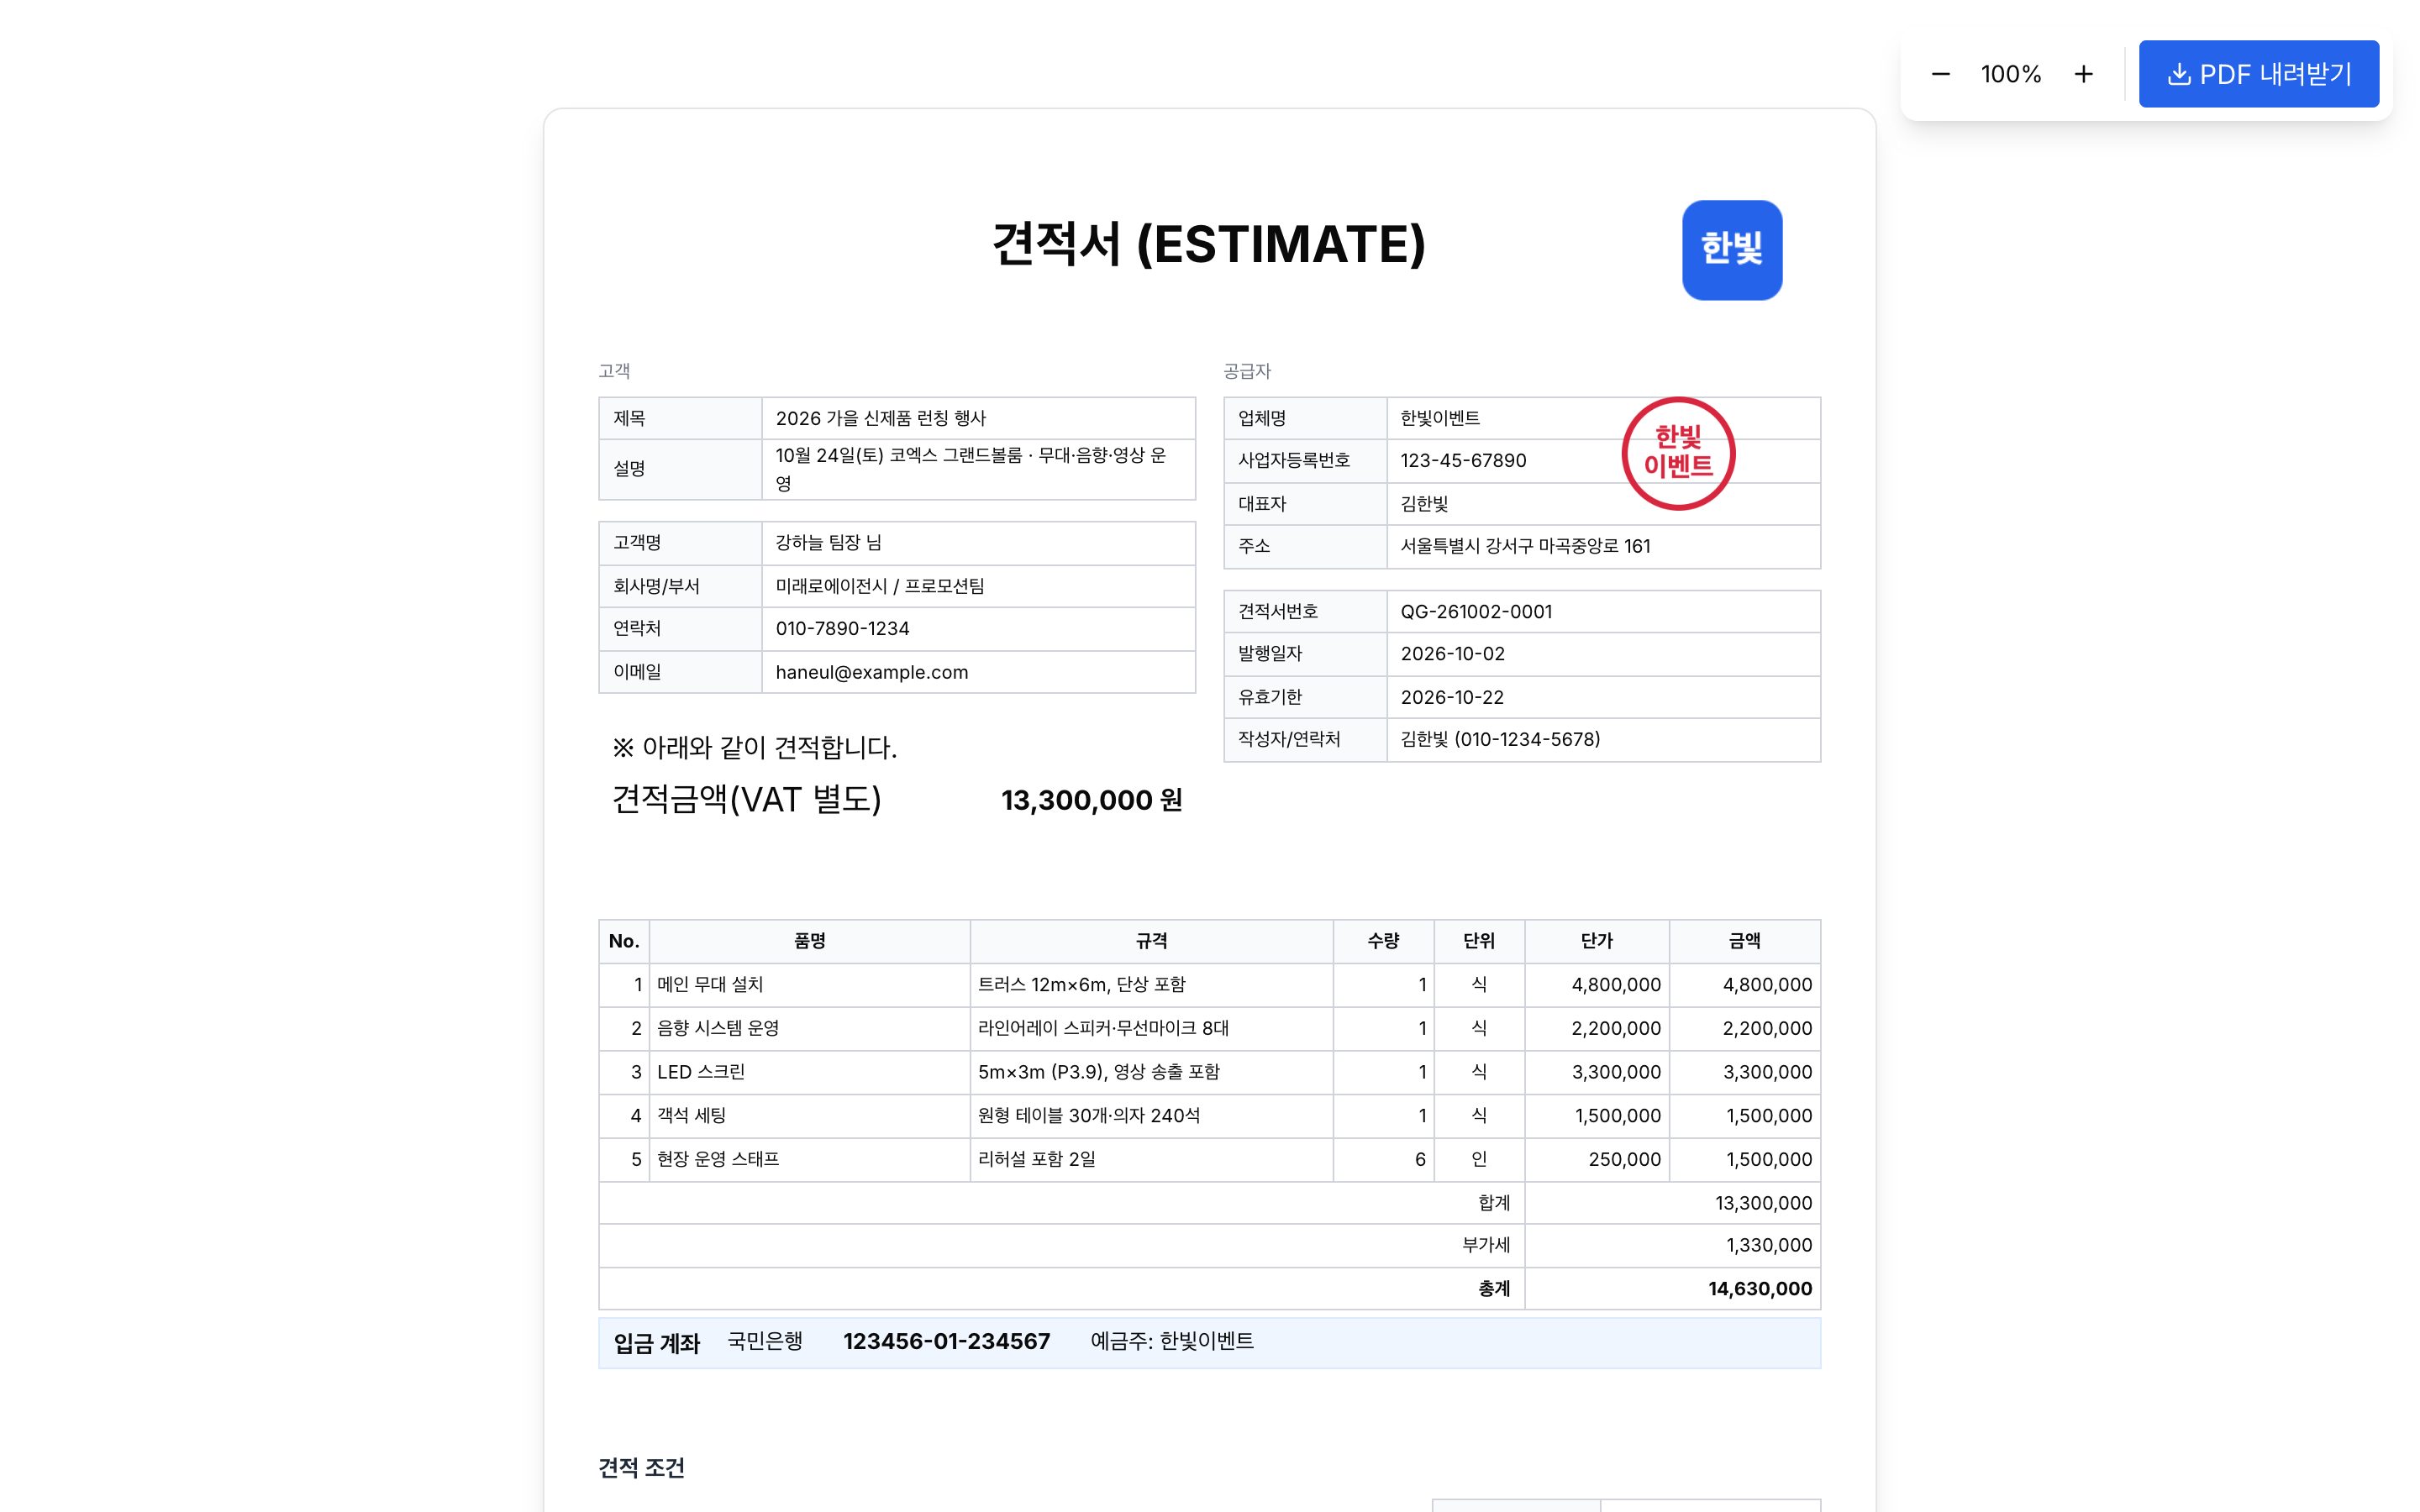Click account holder 예금주: 한빛이벤트
The height and width of the screenshot is (1512, 2420).
click(1172, 1342)
